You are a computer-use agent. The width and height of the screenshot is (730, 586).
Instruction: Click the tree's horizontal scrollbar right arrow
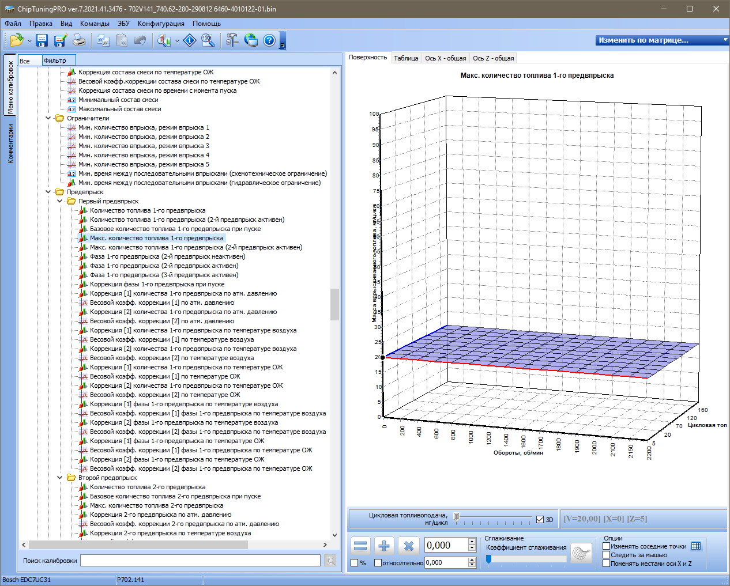click(325, 545)
